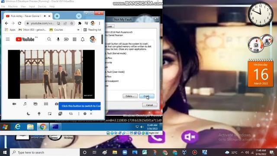Close the Rick Astley tab
The height and width of the screenshot is (156, 277).
[x=49, y=16]
